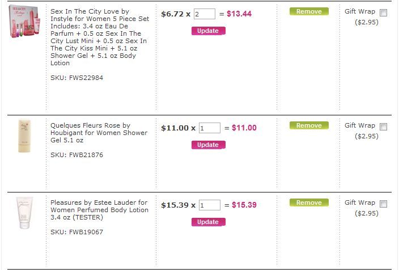Open the Quelques Fleurs Rose by Houbigant title
Viewport: 399px width, 270px height.
click(99, 133)
